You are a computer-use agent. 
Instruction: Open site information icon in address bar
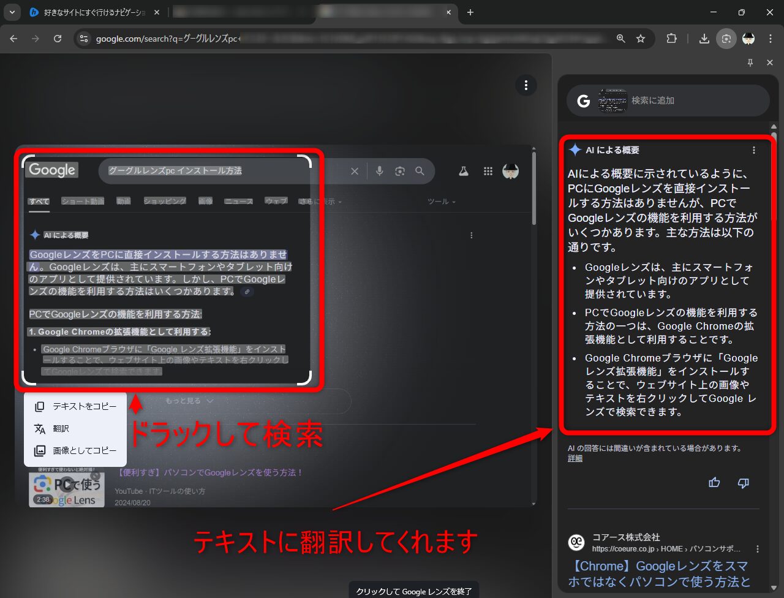84,39
